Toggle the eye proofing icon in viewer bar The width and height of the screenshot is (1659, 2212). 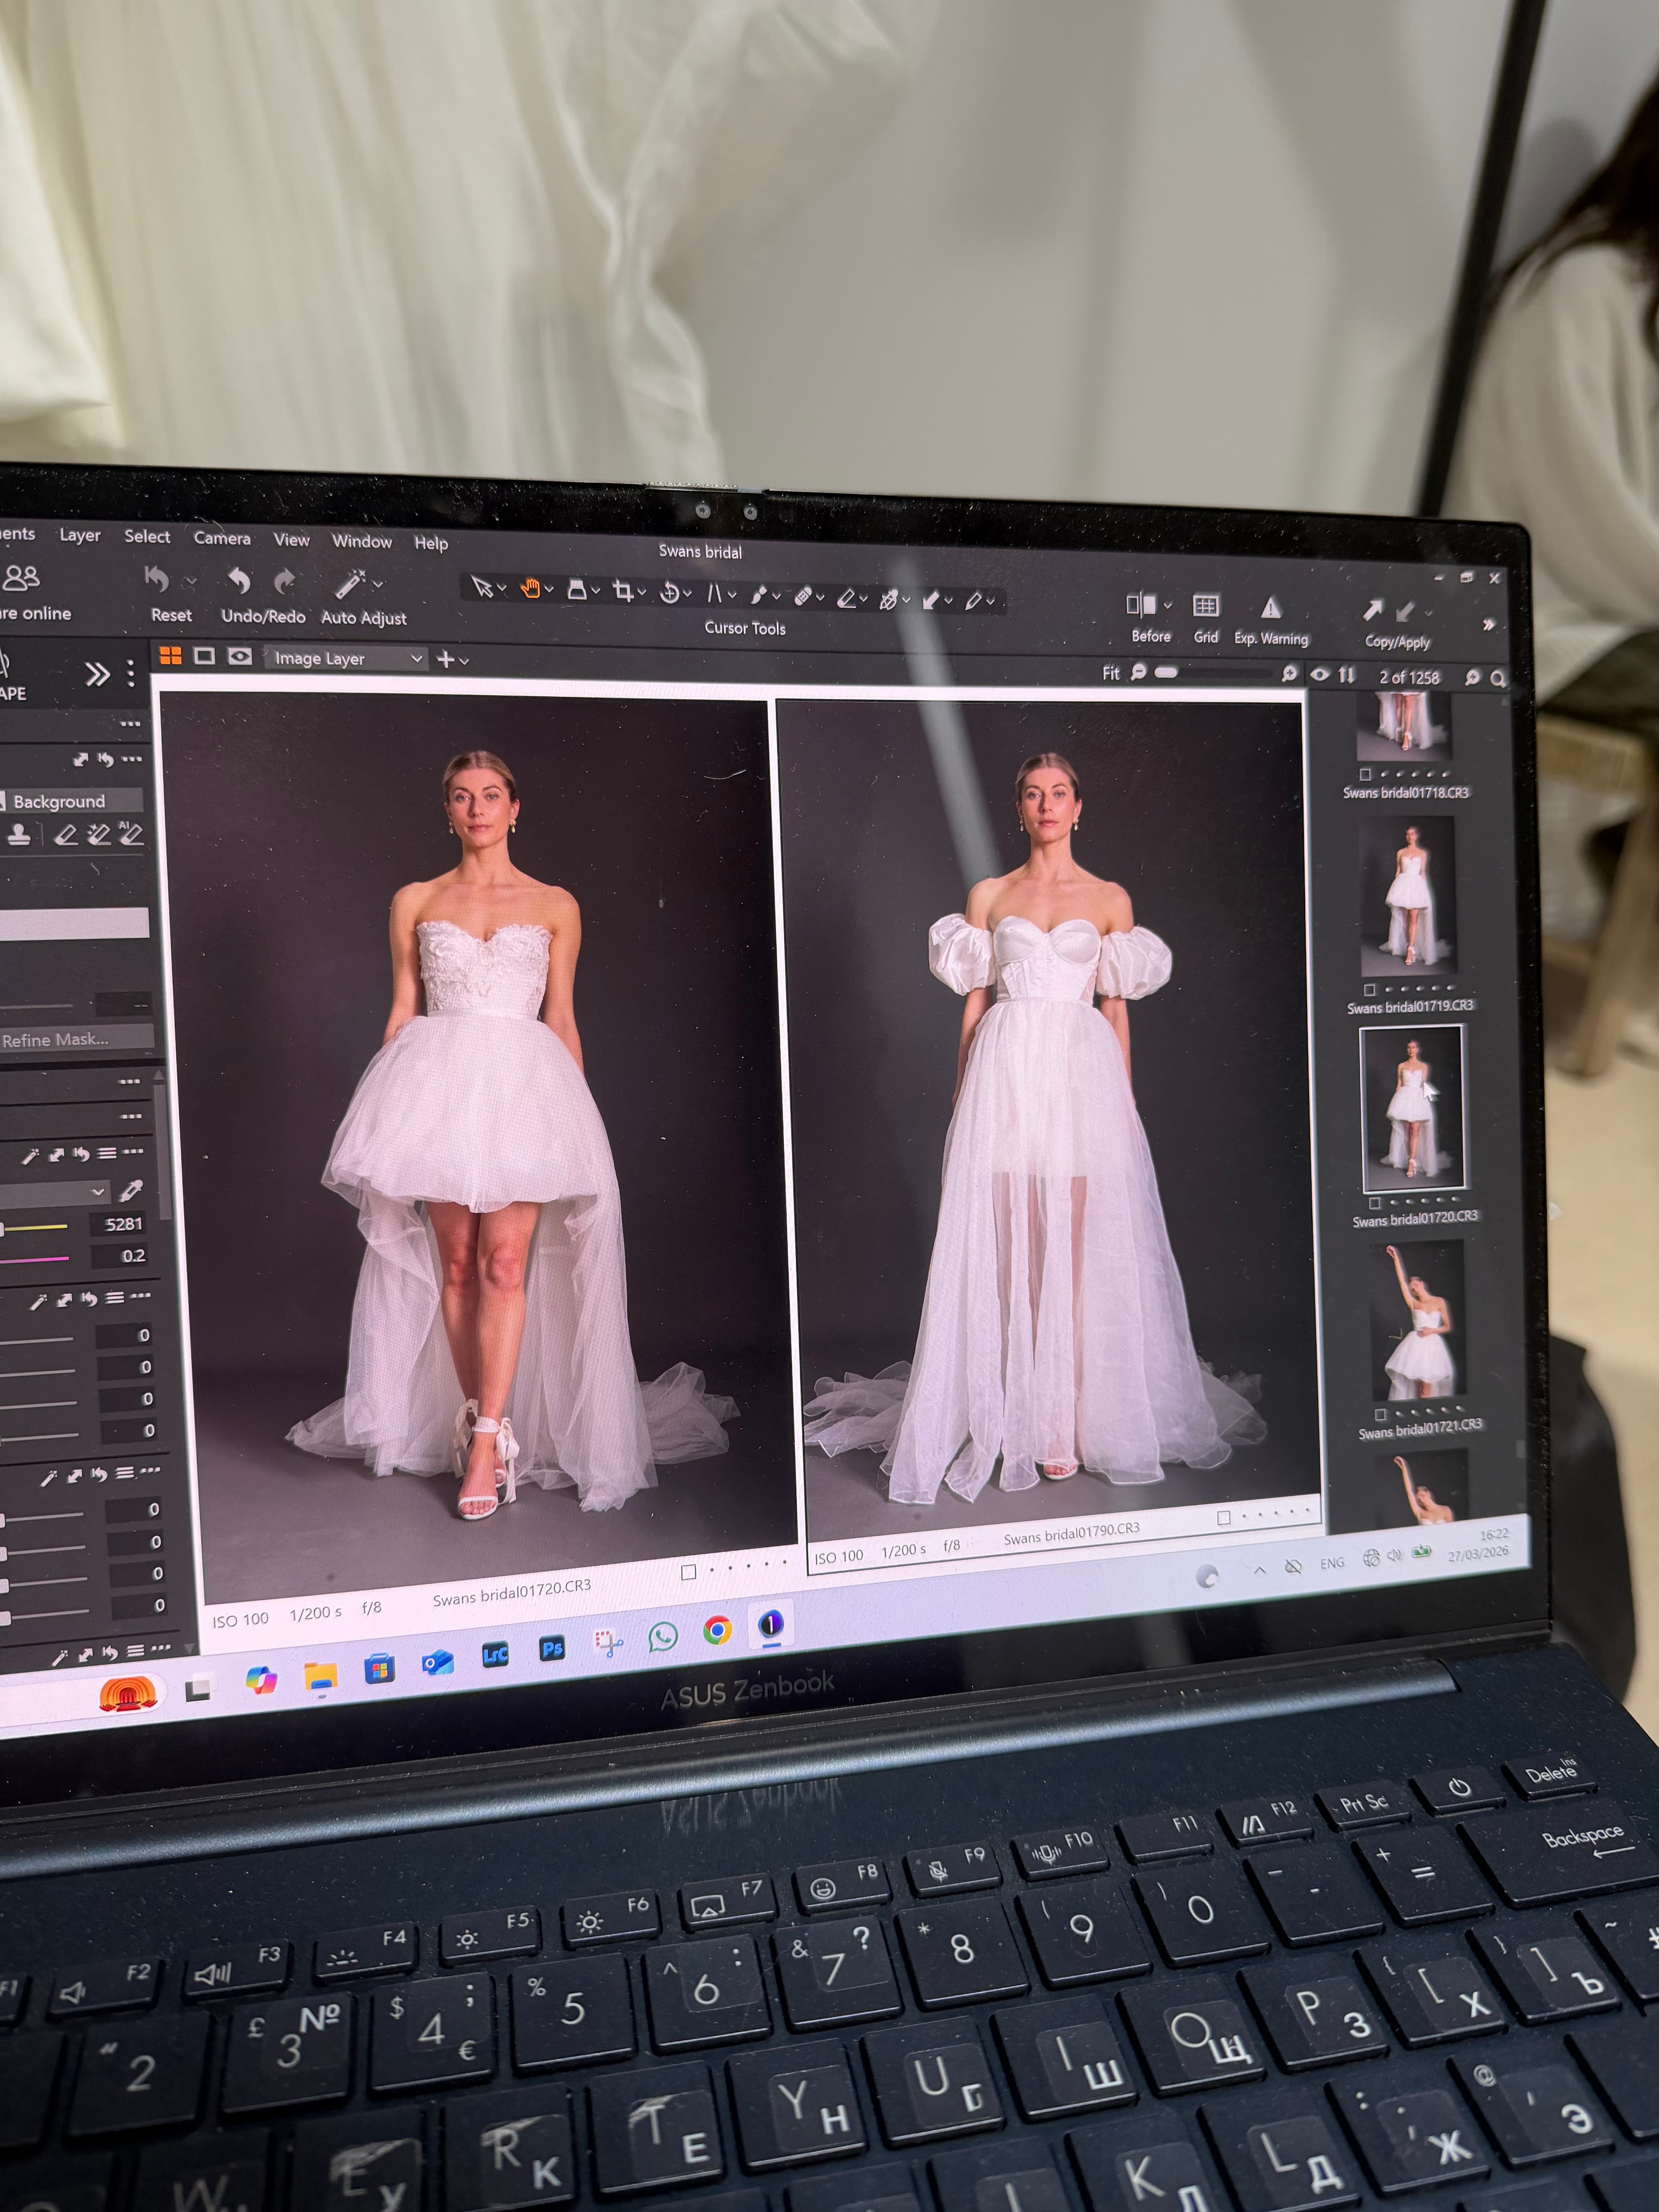[x=1320, y=675]
